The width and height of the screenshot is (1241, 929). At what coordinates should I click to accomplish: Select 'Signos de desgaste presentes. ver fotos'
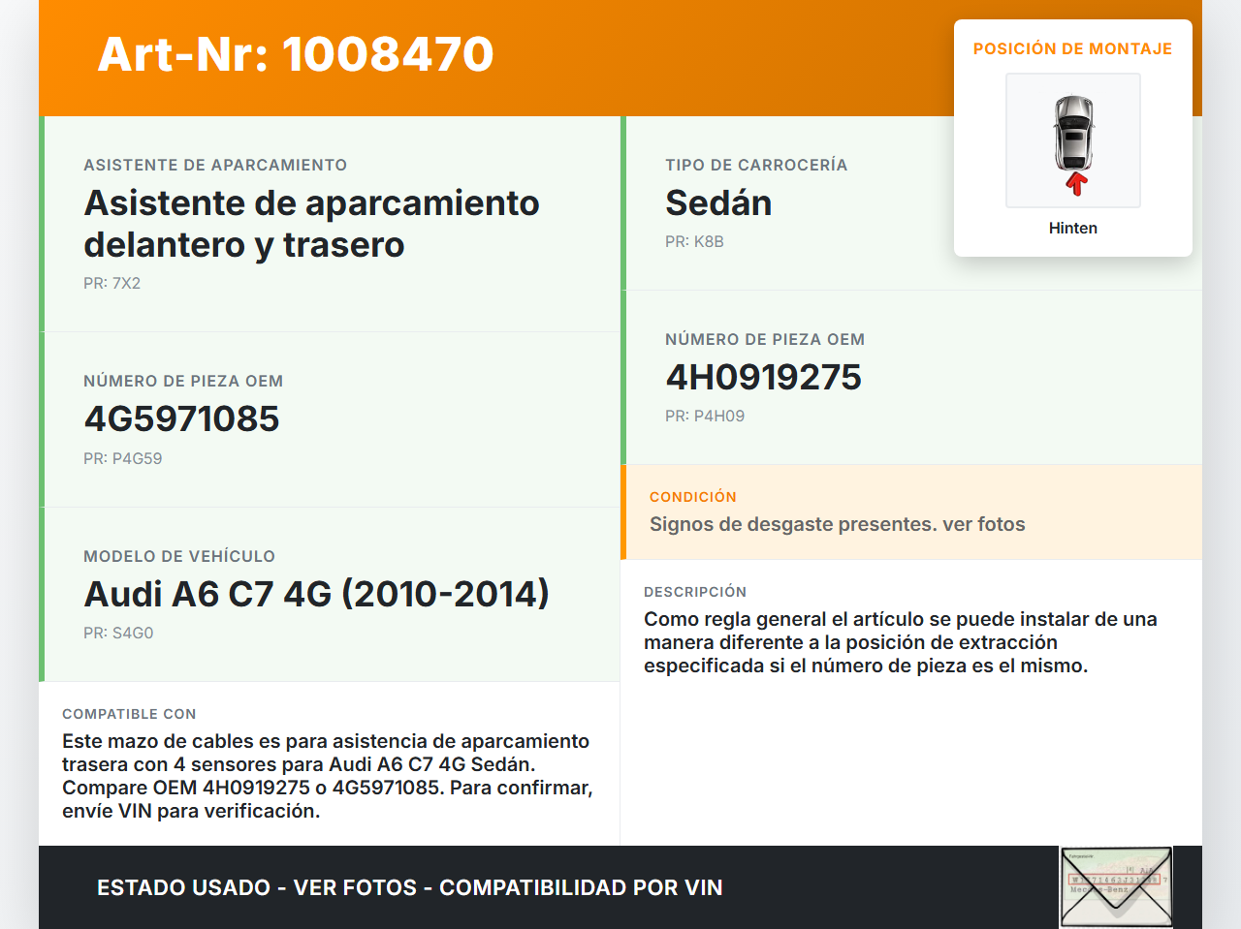click(838, 524)
